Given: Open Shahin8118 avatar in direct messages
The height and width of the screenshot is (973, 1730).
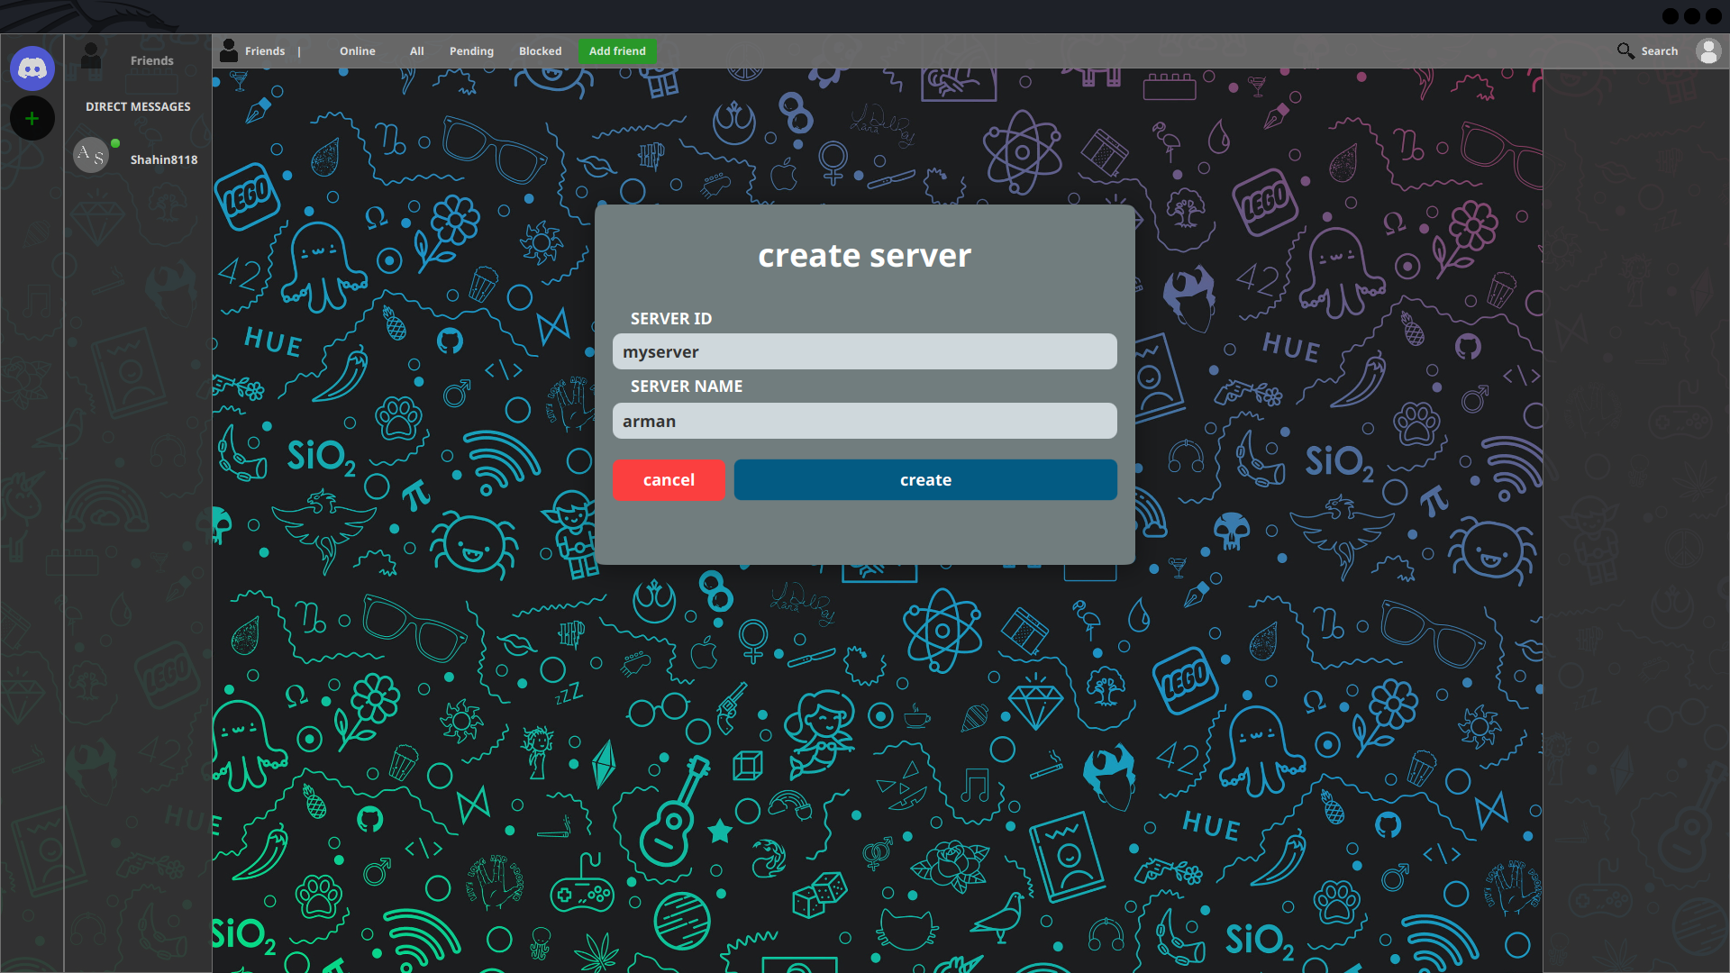Looking at the screenshot, I should pos(92,155).
